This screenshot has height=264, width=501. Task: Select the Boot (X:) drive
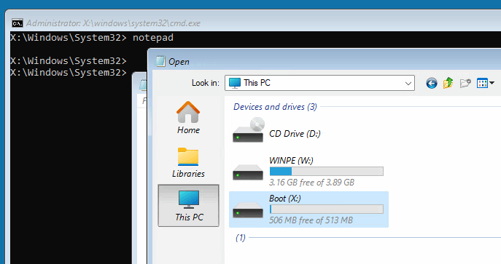pos(308,209)
